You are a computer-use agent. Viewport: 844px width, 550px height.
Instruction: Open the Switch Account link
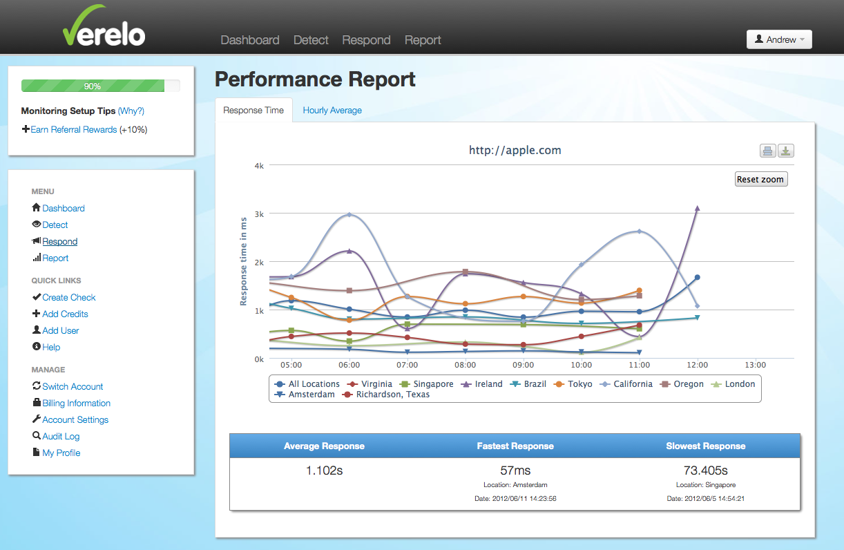[73, 386]
